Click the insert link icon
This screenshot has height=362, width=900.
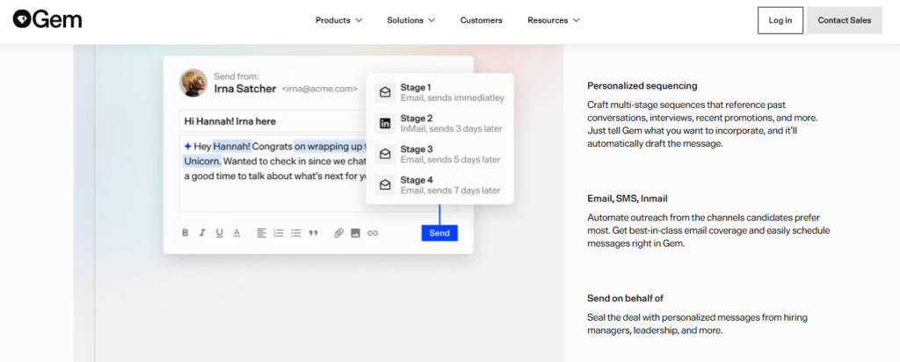point(373,233)
